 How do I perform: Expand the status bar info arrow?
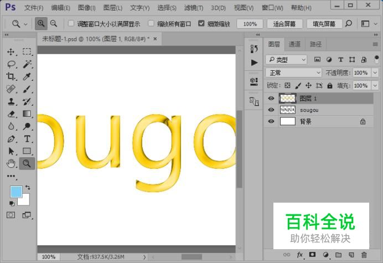click(144, 257)
